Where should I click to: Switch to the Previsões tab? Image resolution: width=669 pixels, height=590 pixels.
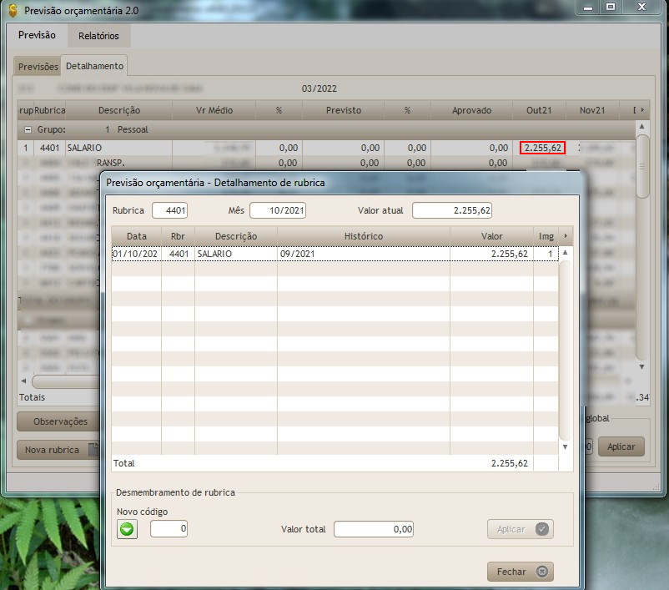point(38,67)
